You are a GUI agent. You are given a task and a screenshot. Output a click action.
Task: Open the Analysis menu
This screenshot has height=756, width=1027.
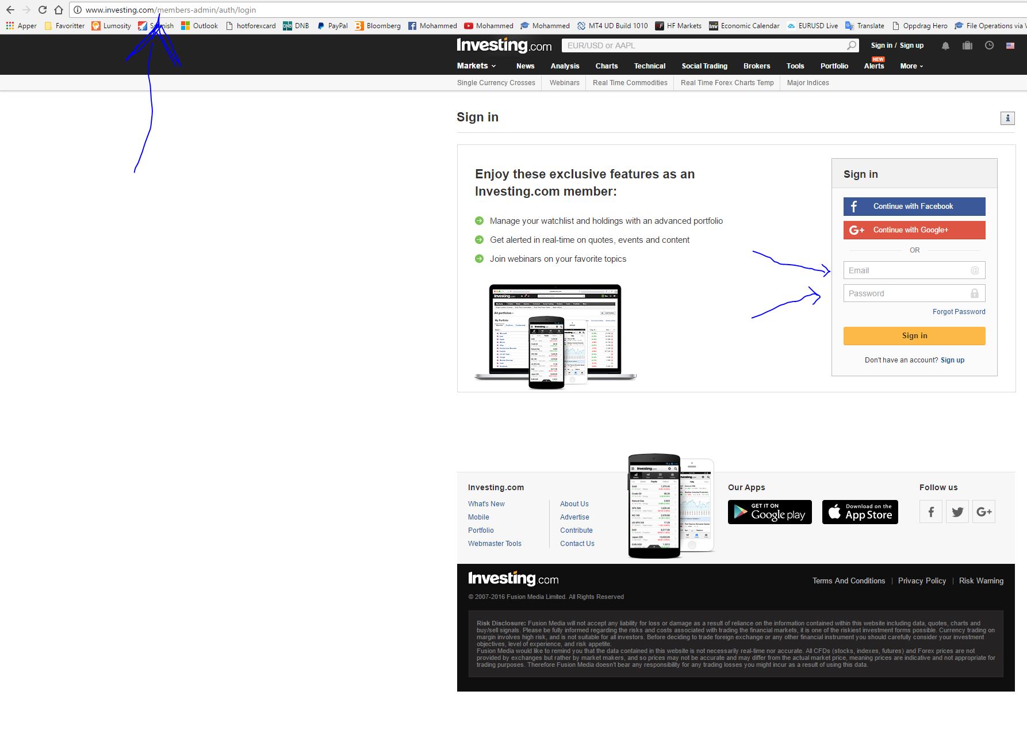click(565, 66)
